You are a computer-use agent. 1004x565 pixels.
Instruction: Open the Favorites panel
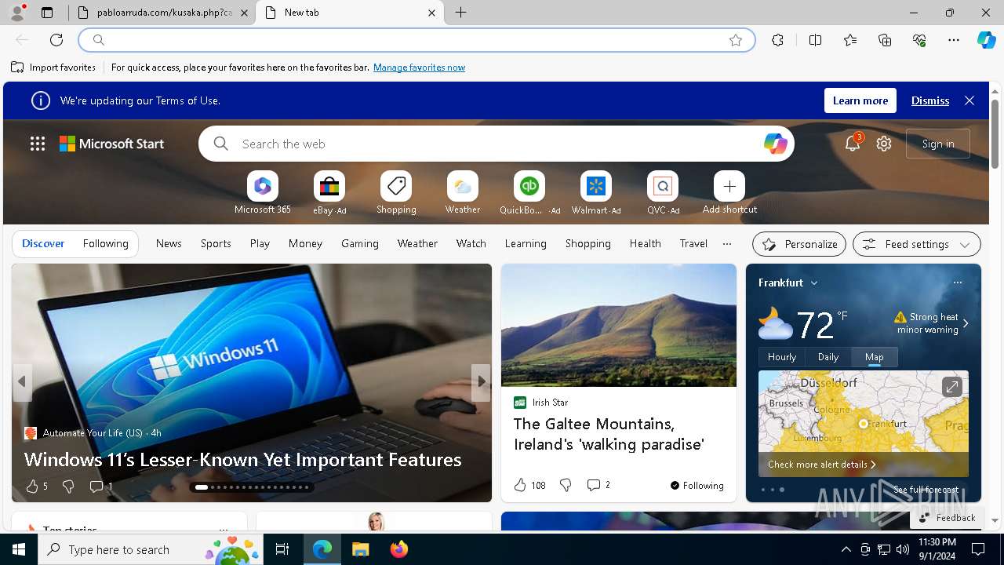[850, 40]
